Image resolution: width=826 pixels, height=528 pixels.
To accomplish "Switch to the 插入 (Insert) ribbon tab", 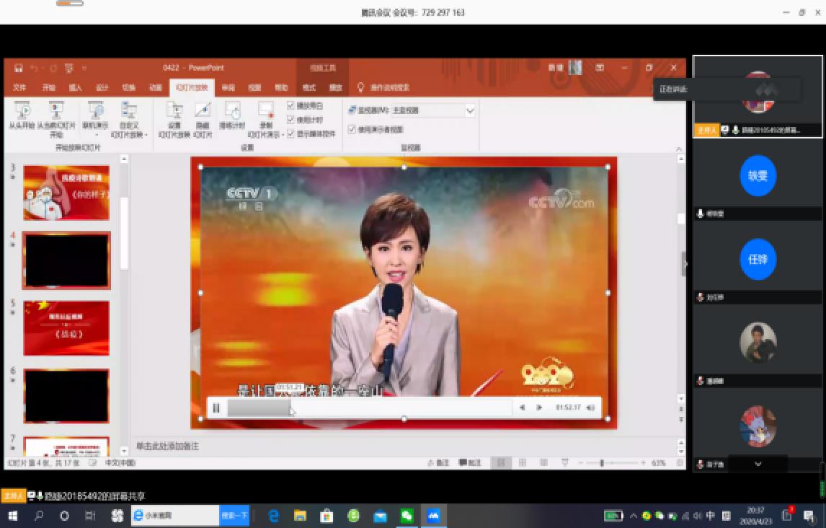I will pos(75,87).
